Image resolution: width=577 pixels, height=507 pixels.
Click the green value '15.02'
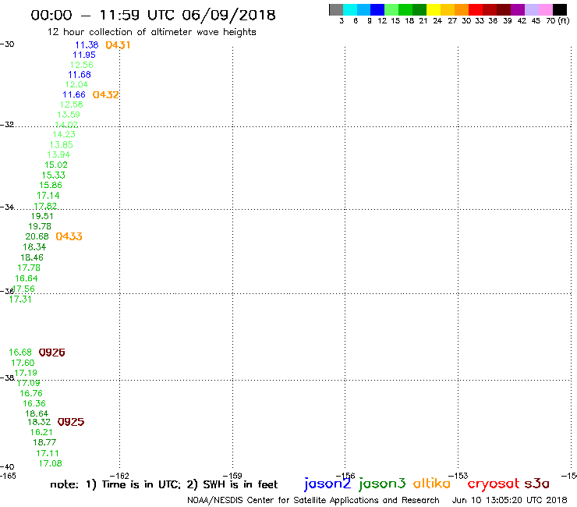tap(56, 165)
